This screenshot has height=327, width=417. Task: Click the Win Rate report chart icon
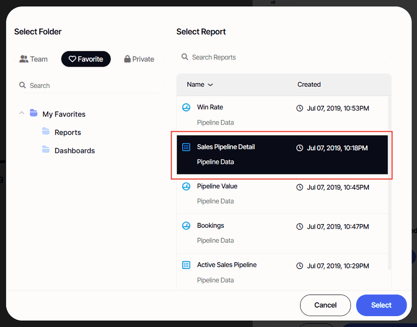186,108
